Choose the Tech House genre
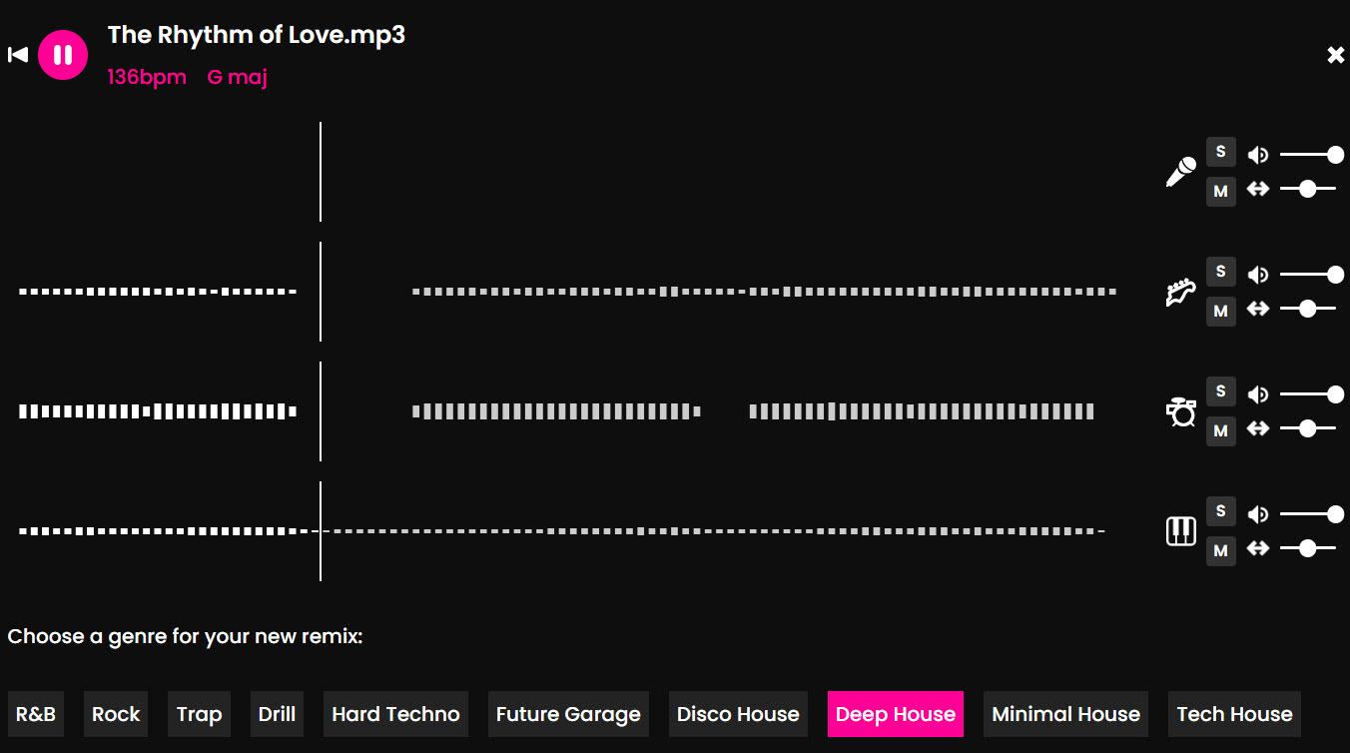 [x=1234, y=714]
